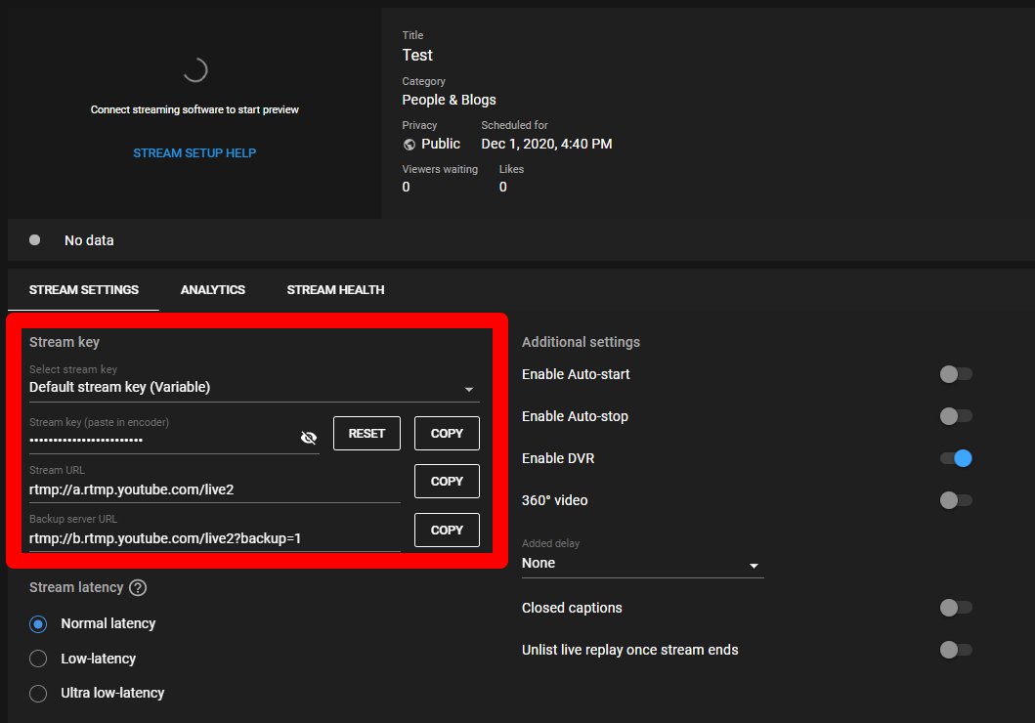The width and height of the screenshot is (1035, 723).
Task: Switch to the Analytics tab
Action: click(x=213, y=290)
